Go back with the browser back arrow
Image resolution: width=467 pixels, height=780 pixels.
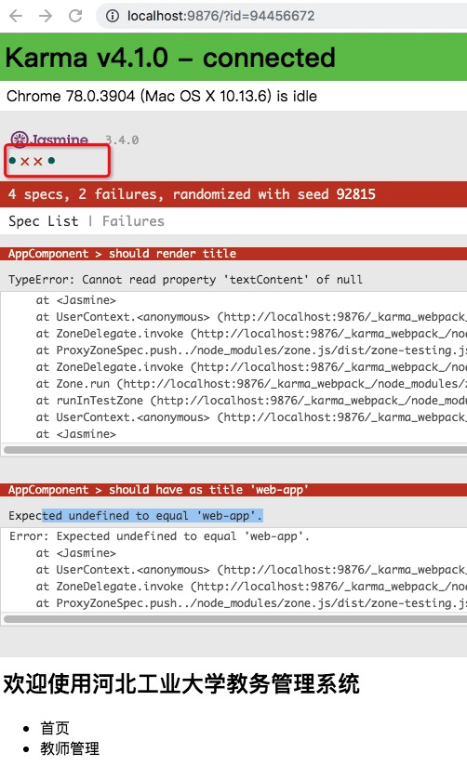pos(16,16)
